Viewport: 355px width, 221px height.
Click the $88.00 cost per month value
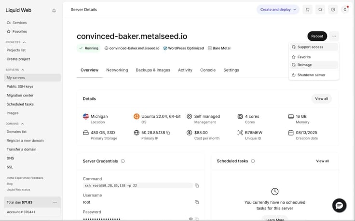click(x=201, y=133)
